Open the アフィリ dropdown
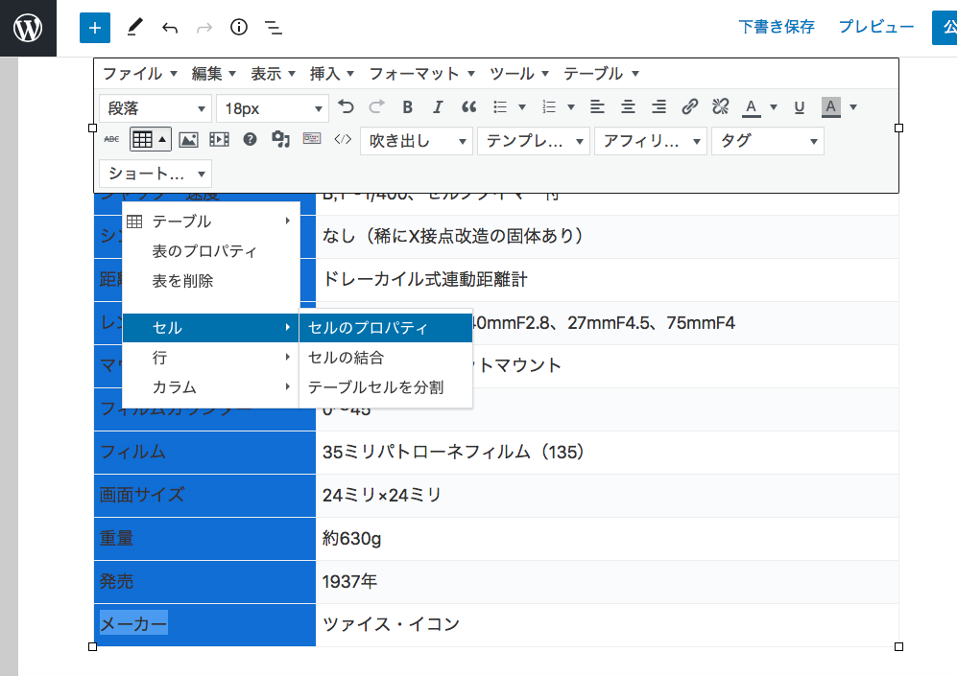The height and width of the screenshot is (676, 957). 651,141
